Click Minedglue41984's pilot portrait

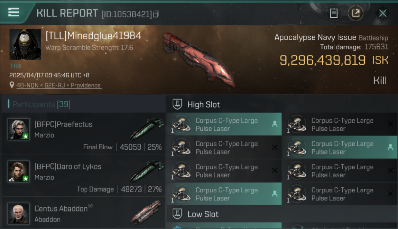pos(25,44)
